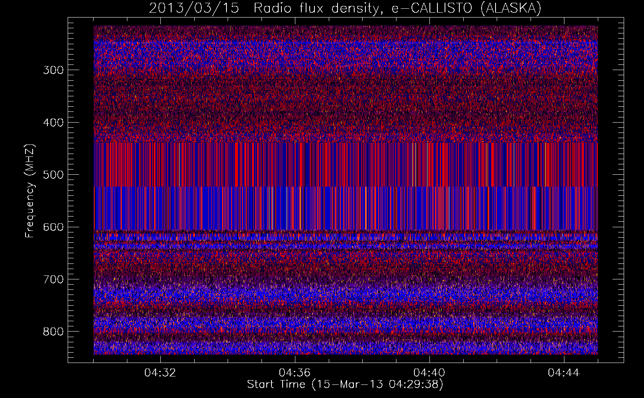Click the 'Start Time (15-Mar-13 04:29:38)' label
644x398 pixels.
(x=345, y=384)
